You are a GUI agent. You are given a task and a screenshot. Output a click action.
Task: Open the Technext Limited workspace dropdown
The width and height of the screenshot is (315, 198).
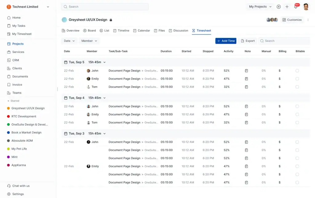coord(48,7)
